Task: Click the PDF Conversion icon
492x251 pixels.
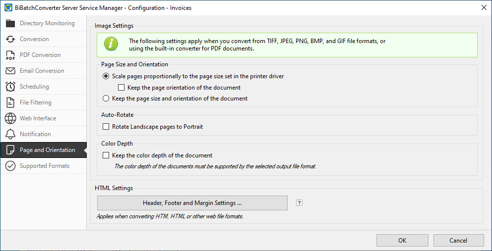Action: 10,55
